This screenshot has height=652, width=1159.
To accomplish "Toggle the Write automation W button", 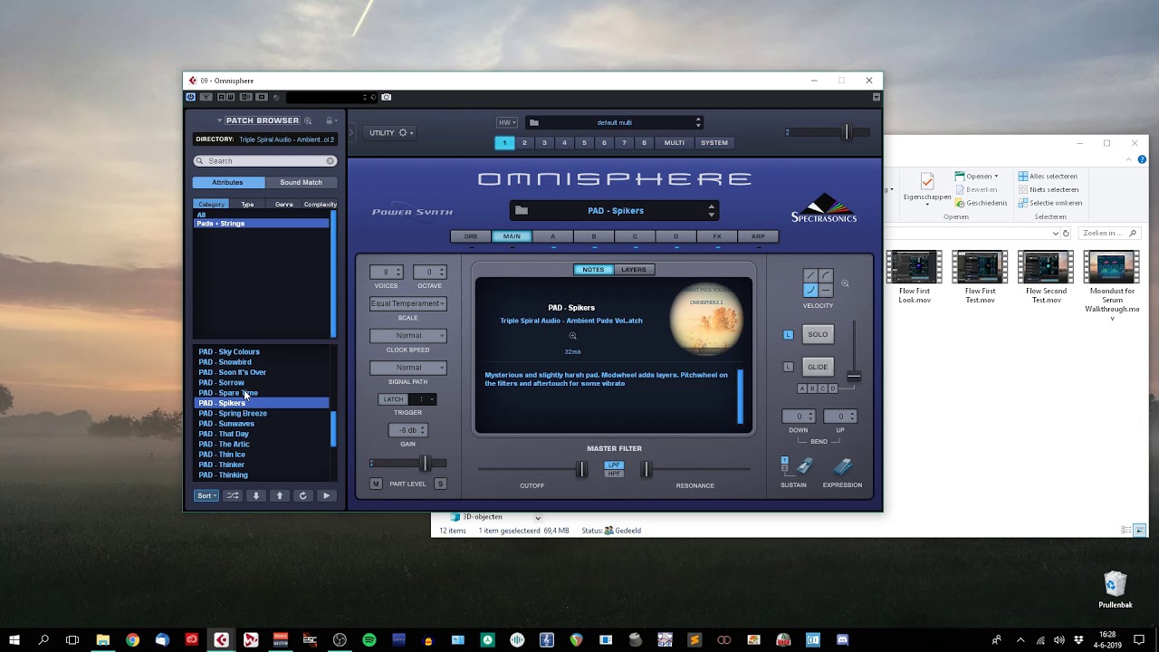I will coord(230,97).
